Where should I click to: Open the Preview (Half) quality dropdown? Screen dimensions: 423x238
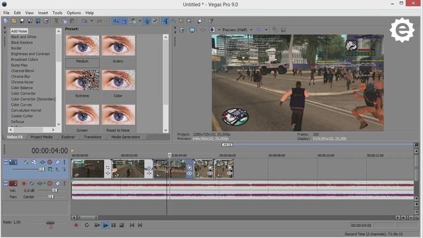tap(251, 30)
